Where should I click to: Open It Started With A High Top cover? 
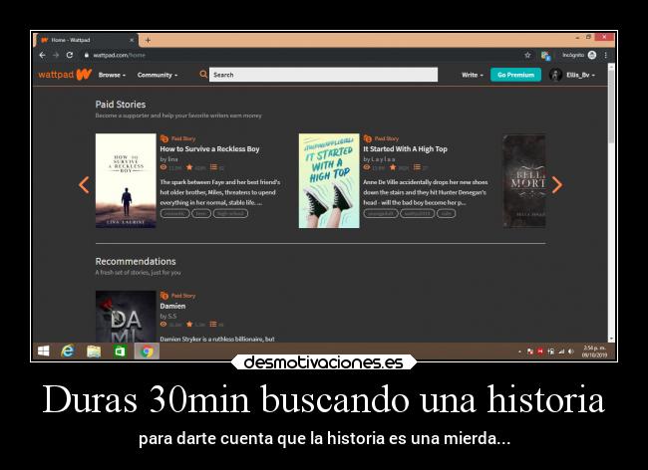coord(329,181)
